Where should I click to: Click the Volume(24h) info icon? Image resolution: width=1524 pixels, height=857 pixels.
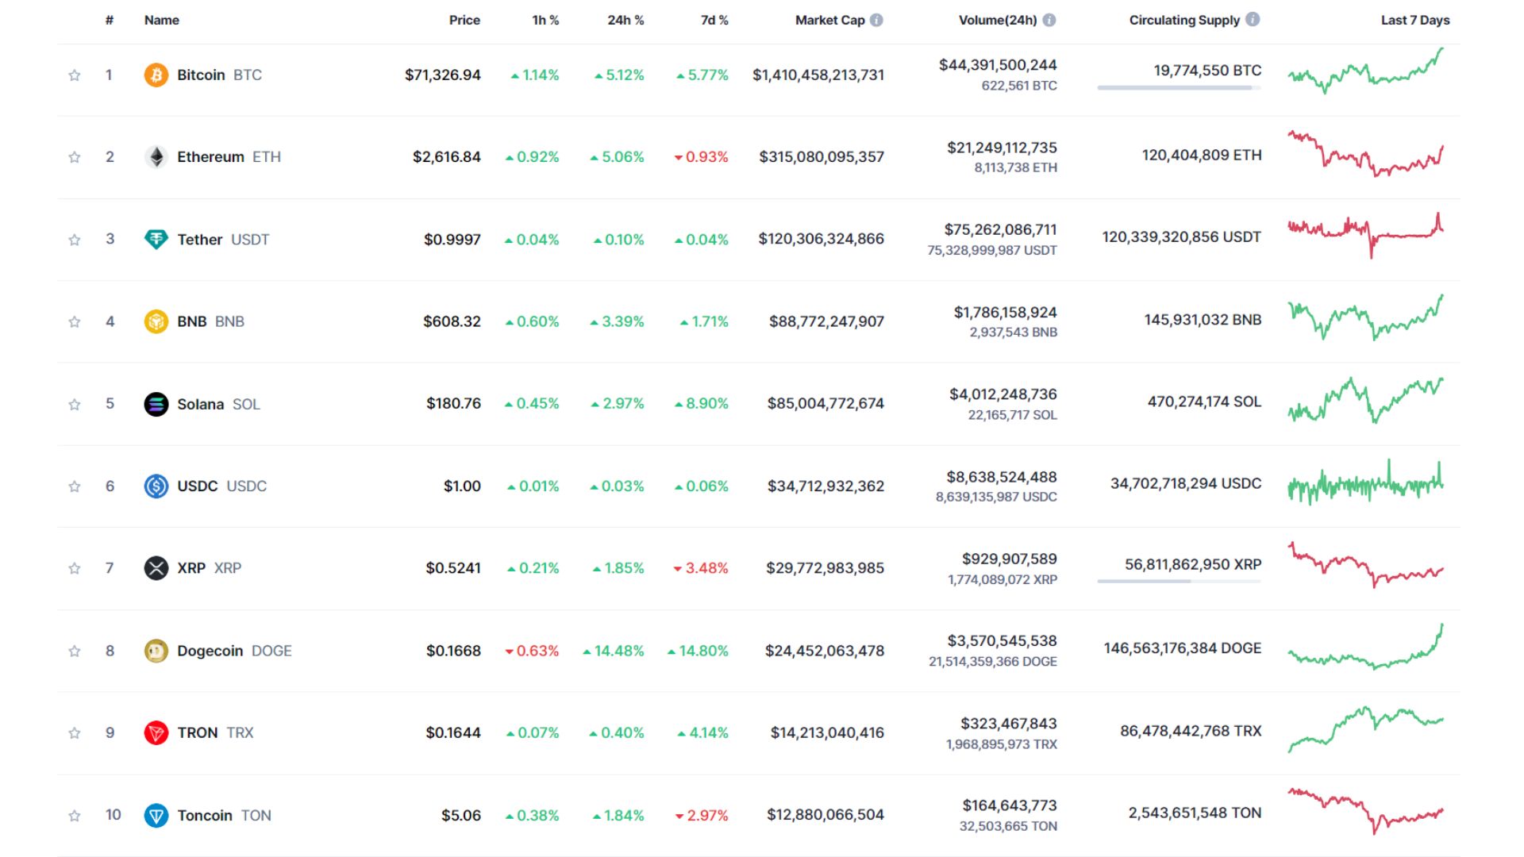click(1049, 20)
